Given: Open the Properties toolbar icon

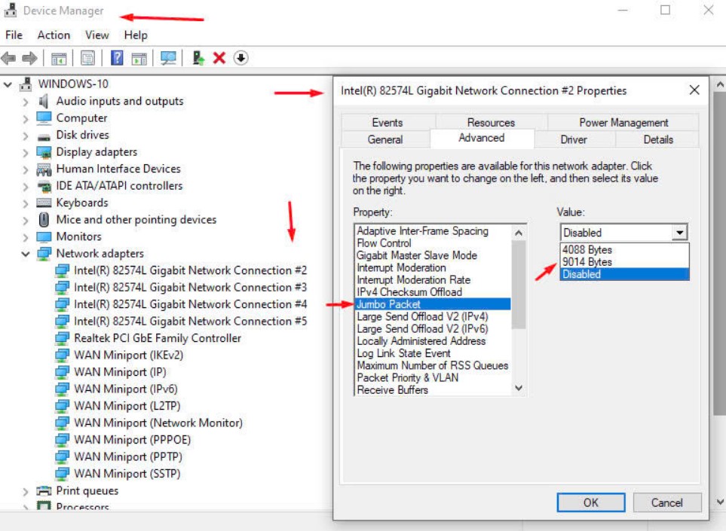Looking at the screenshot, I should (87, 58).
